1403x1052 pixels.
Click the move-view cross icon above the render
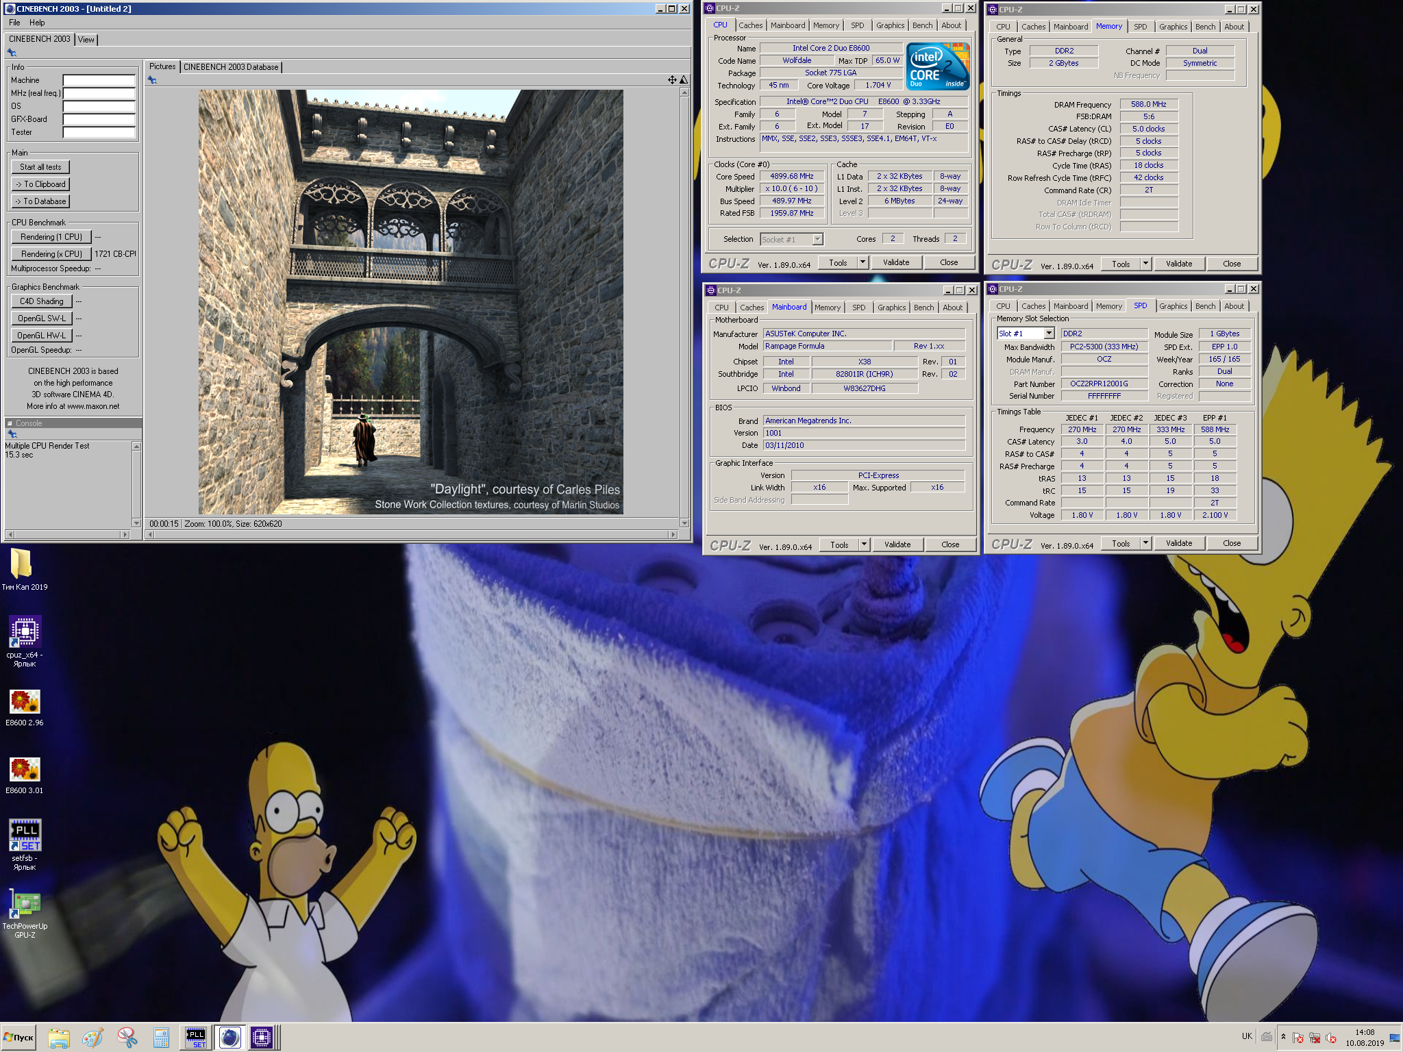(672, 80)
